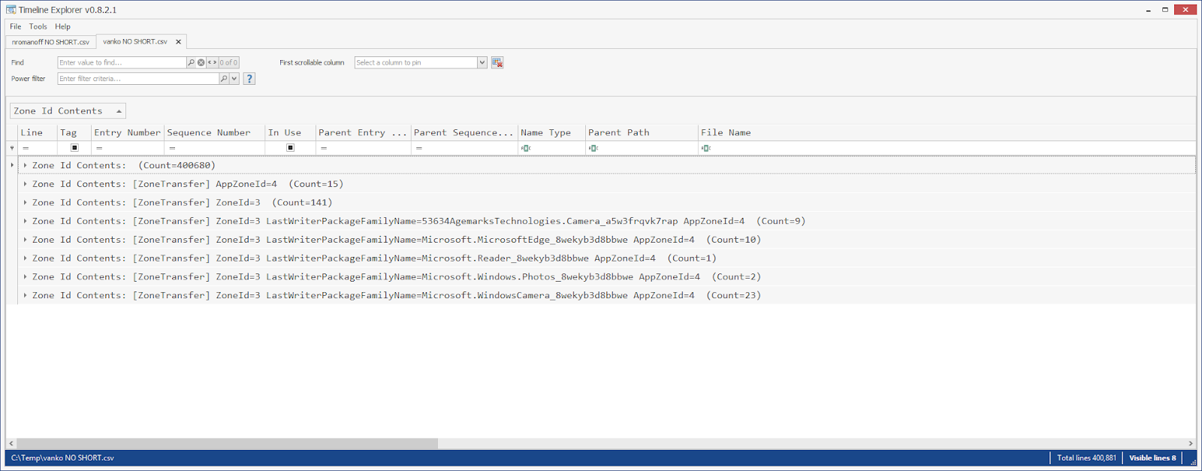Click the 0 of 0 match counter
The height and width of the screenshot is (471, 1202).
pyautogui.click(x=228, y=62)
